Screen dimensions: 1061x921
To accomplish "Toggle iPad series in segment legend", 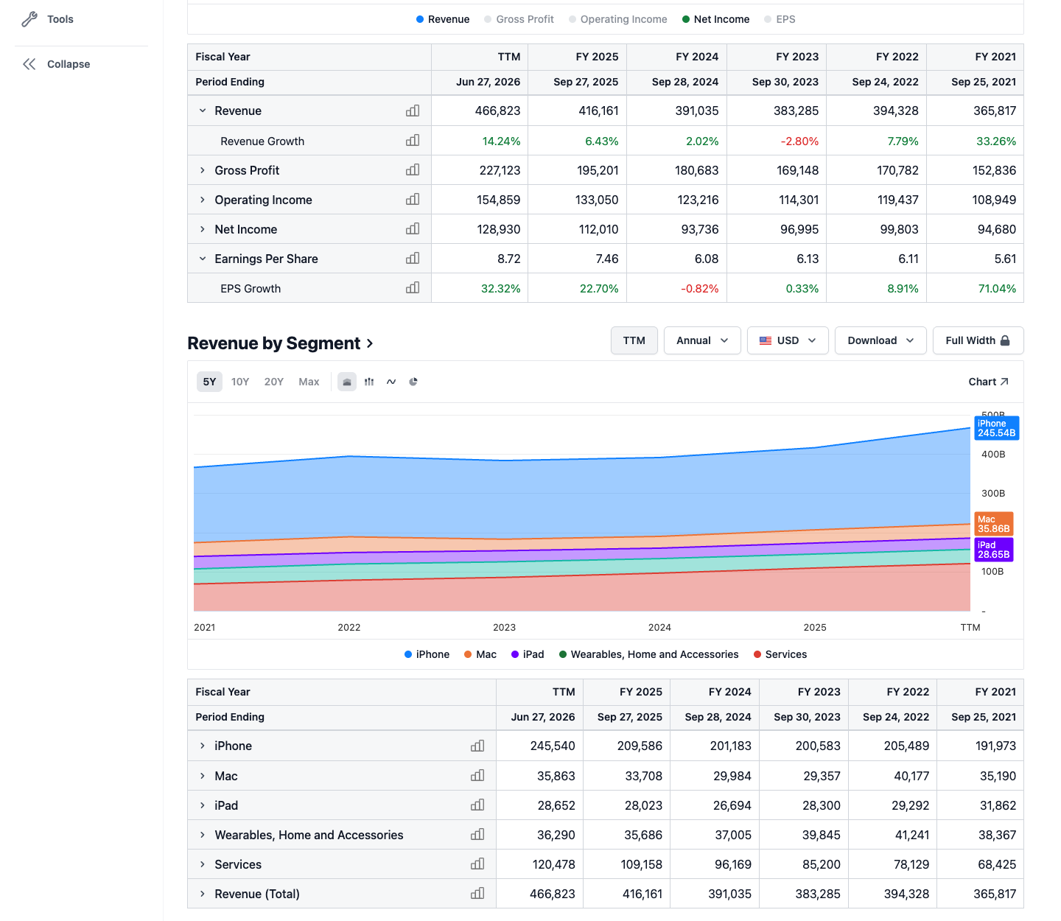I will point(528,654).
